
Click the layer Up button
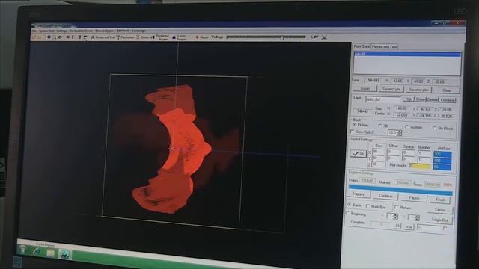pyautogui.click(x=409, y=99)
